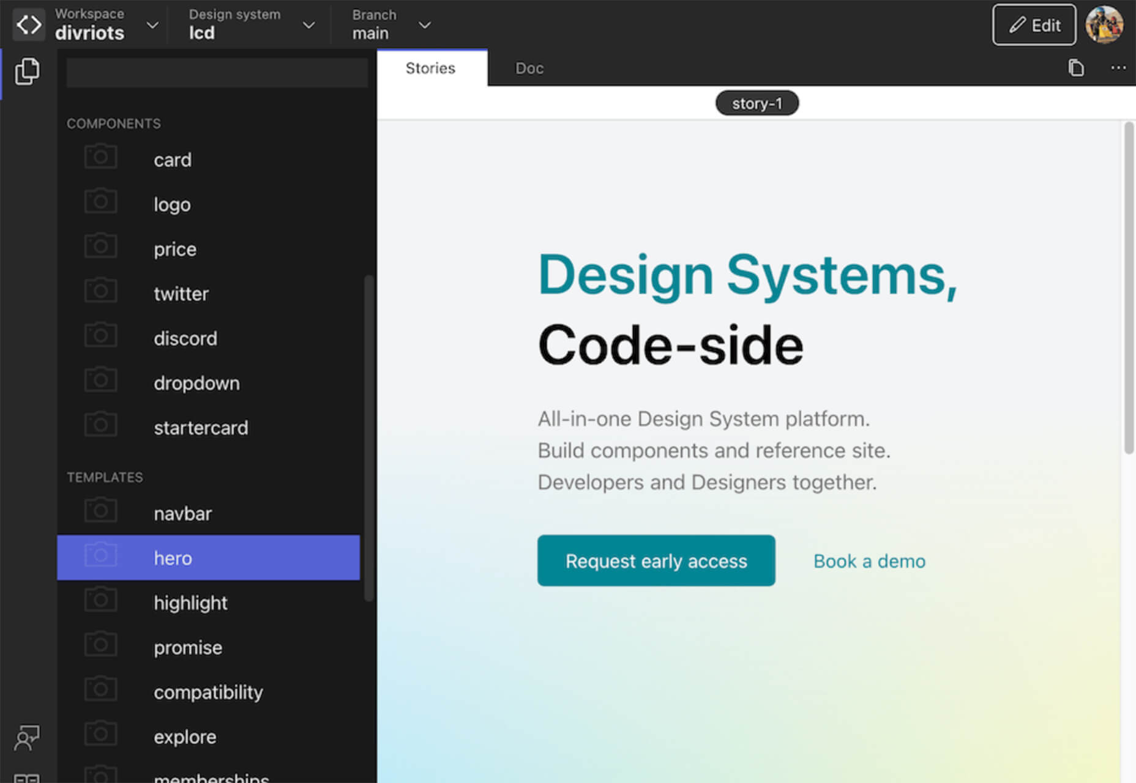Image resolution: width=1136 pixels, height=783 pixels.
Task: Select the story-1 pill label
Action: click(x=757, y=103)
